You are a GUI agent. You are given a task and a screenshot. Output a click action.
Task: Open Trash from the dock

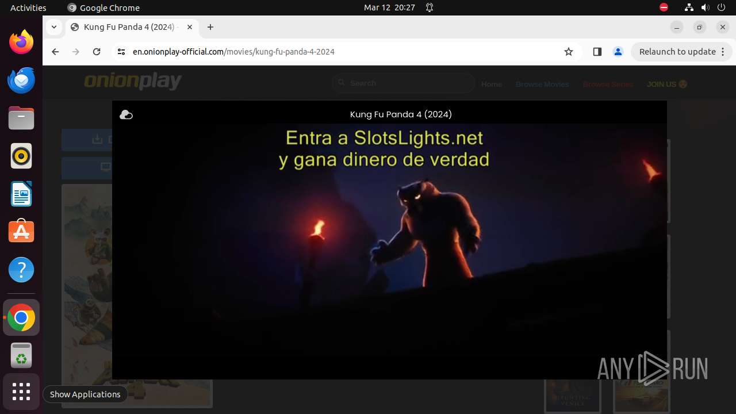(21, 355)
